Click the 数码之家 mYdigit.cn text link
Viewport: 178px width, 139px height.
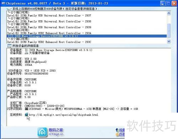click(56, 132)
